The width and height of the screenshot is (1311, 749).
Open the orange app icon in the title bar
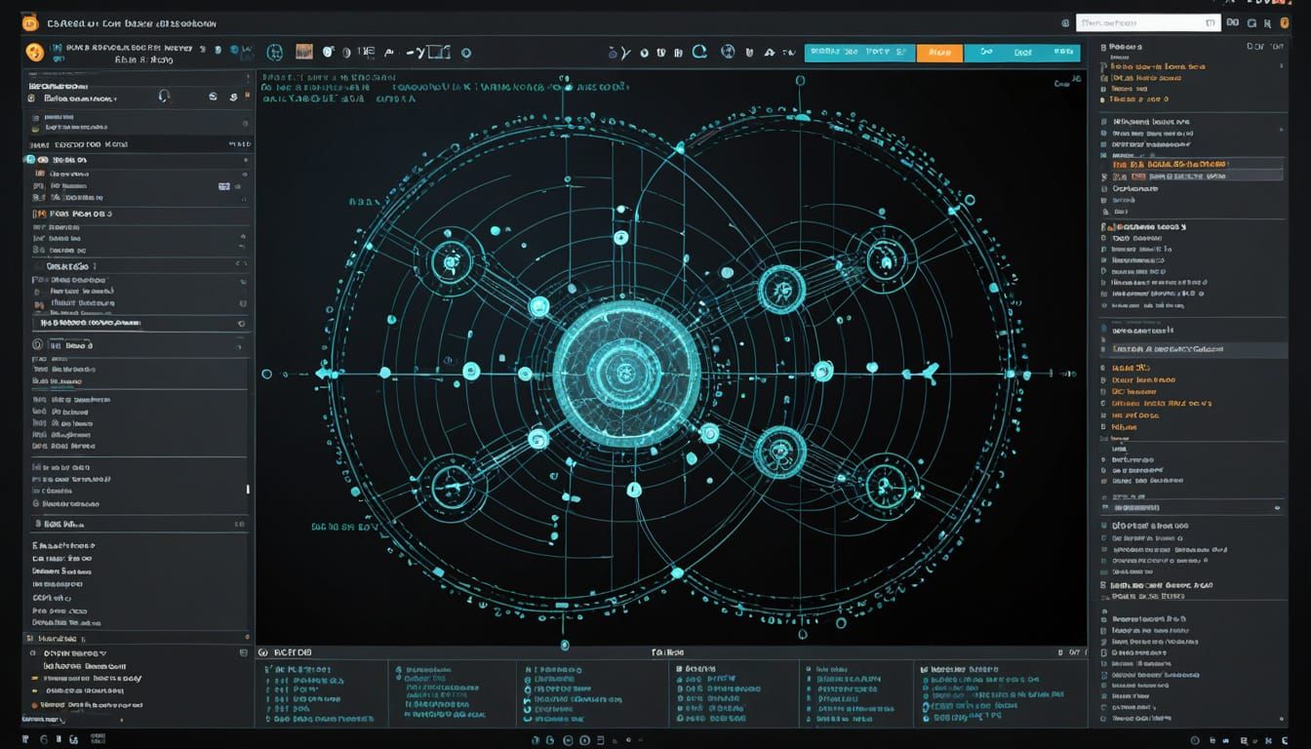pyautogui.click(x=29, y=22)
